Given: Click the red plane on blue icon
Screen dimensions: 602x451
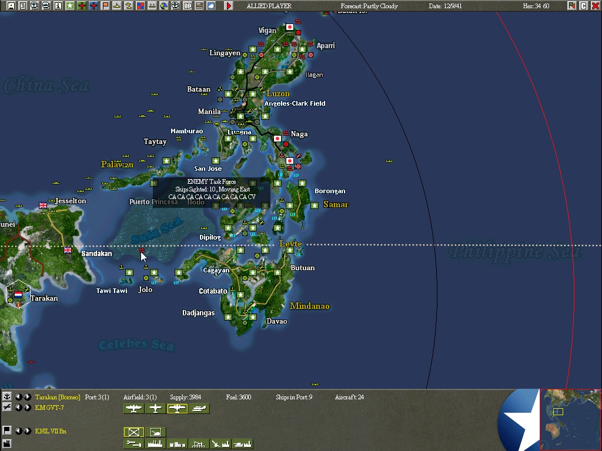Looking at the screenshot, I should [x=93, y=6].
